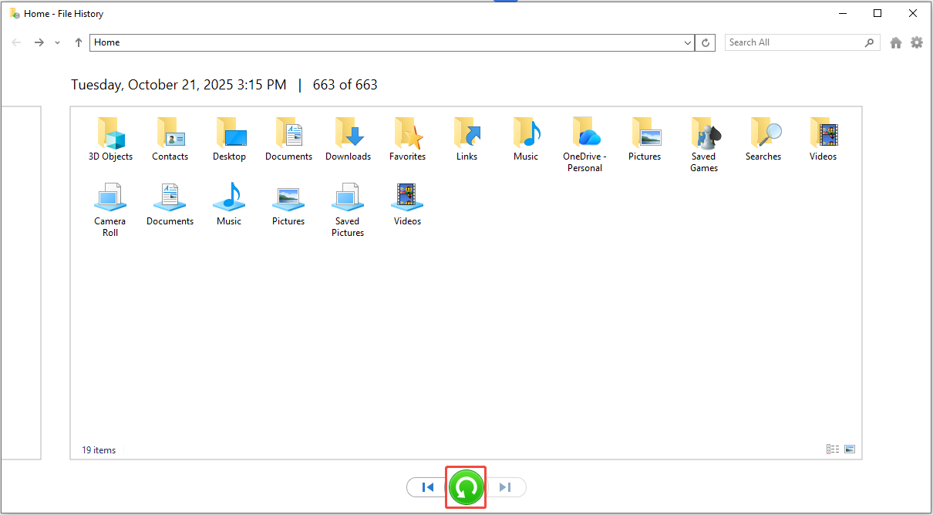The height and width of the screenshot is (515, 933).
Task: Click the green Restore button
Action: 466,487
